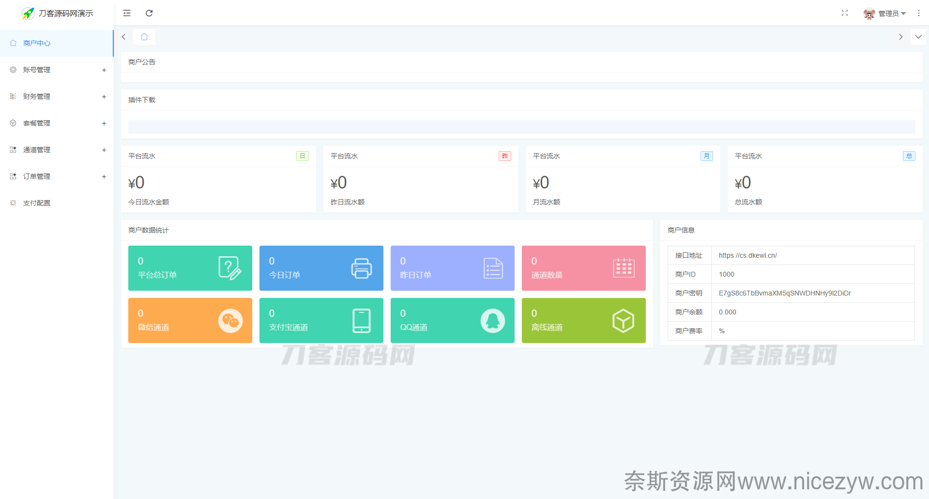Click the 商户公告 panel header
Viewport: 929px width, 499px height.
521,62
